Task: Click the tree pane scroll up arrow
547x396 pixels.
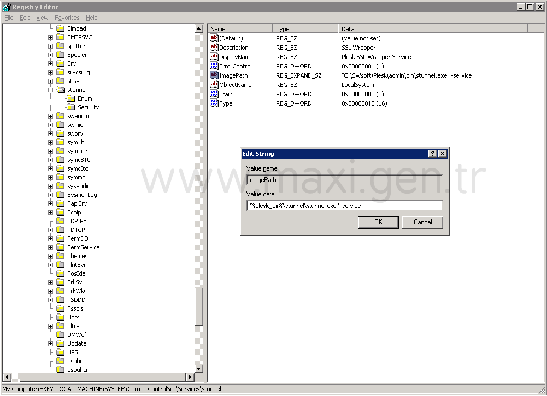Action: pyautogui.click(x=199, y=28)
